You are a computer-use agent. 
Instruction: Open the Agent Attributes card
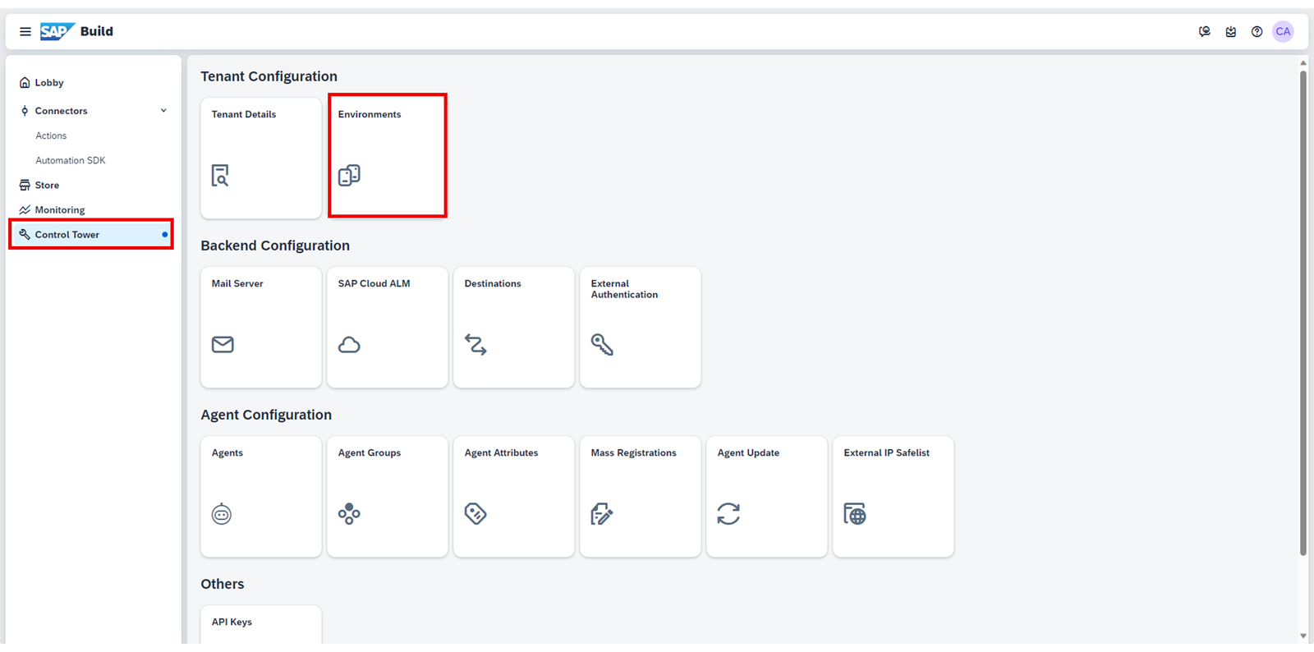514,496
